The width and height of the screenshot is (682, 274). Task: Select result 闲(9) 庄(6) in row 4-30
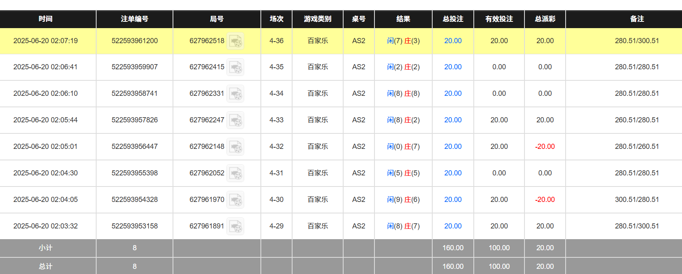click(x=403, y=200)
